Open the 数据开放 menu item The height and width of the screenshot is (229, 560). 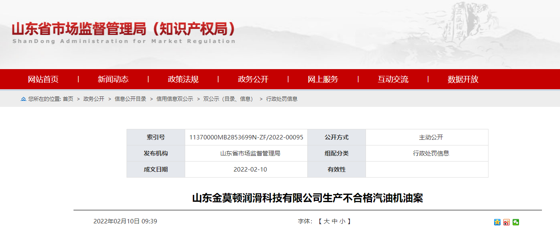pyautogui.click(x=463, y=79)
